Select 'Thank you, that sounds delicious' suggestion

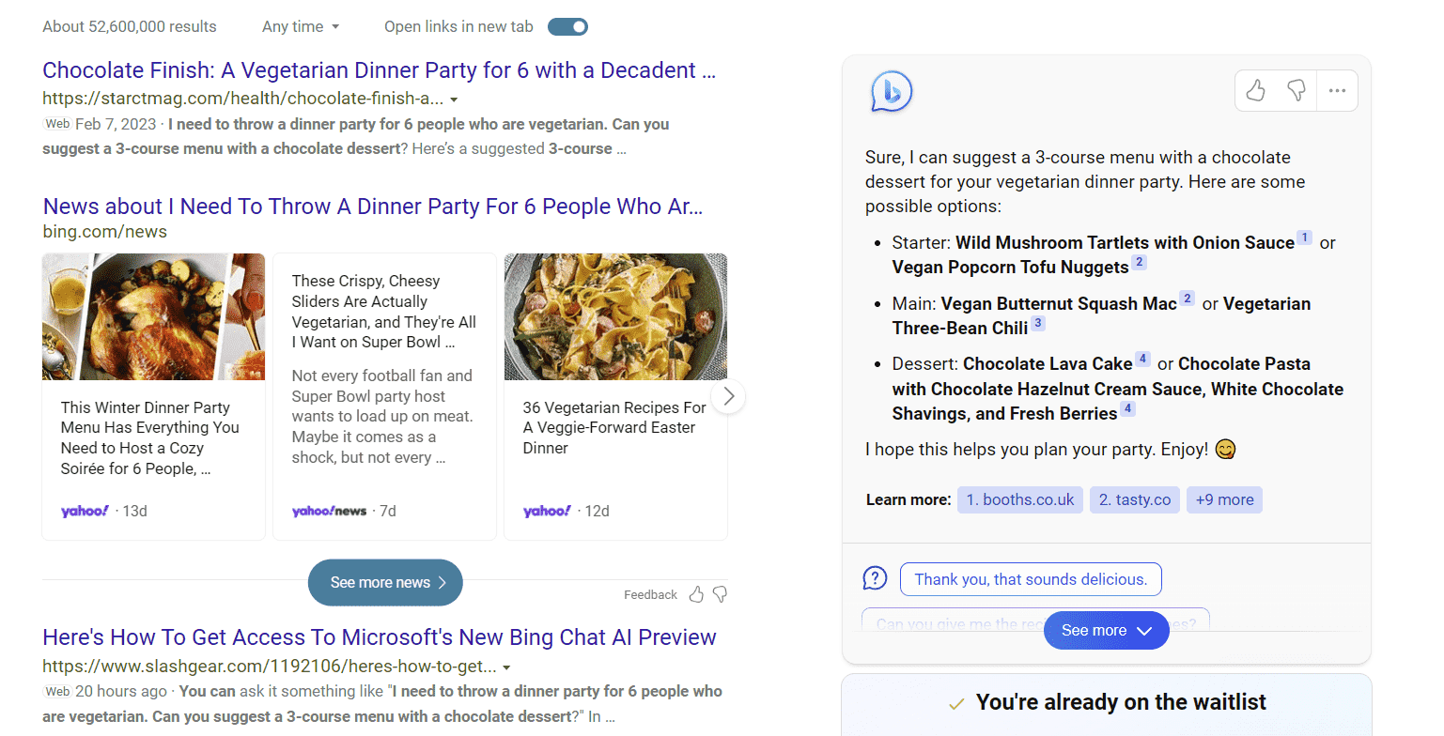[x=1031, y=579]
